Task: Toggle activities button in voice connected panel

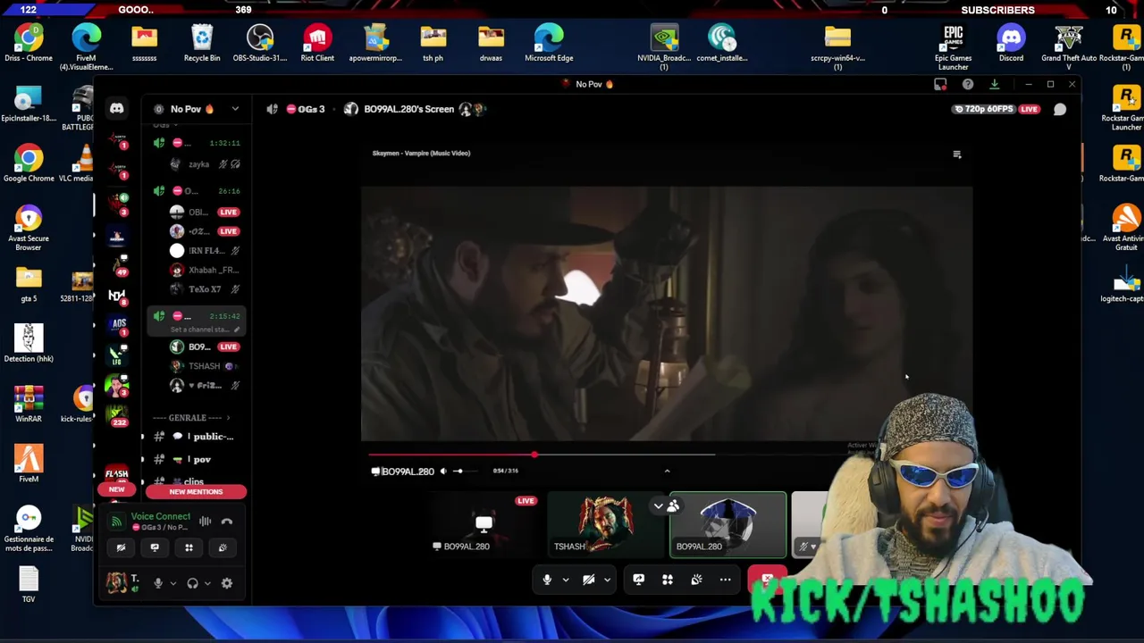Action: point(189,547)
